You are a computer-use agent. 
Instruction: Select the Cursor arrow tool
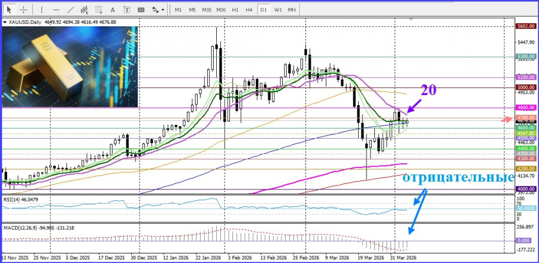pos(9,10)
